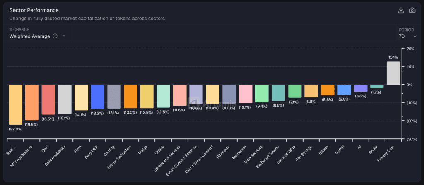Click the "(6.8%)" value label
This screenshot has width=424, height=185.
311,102
